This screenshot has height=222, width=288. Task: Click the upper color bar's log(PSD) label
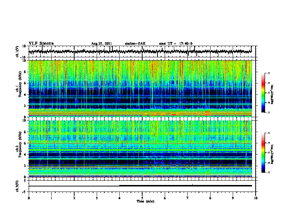tap(272, 95)
